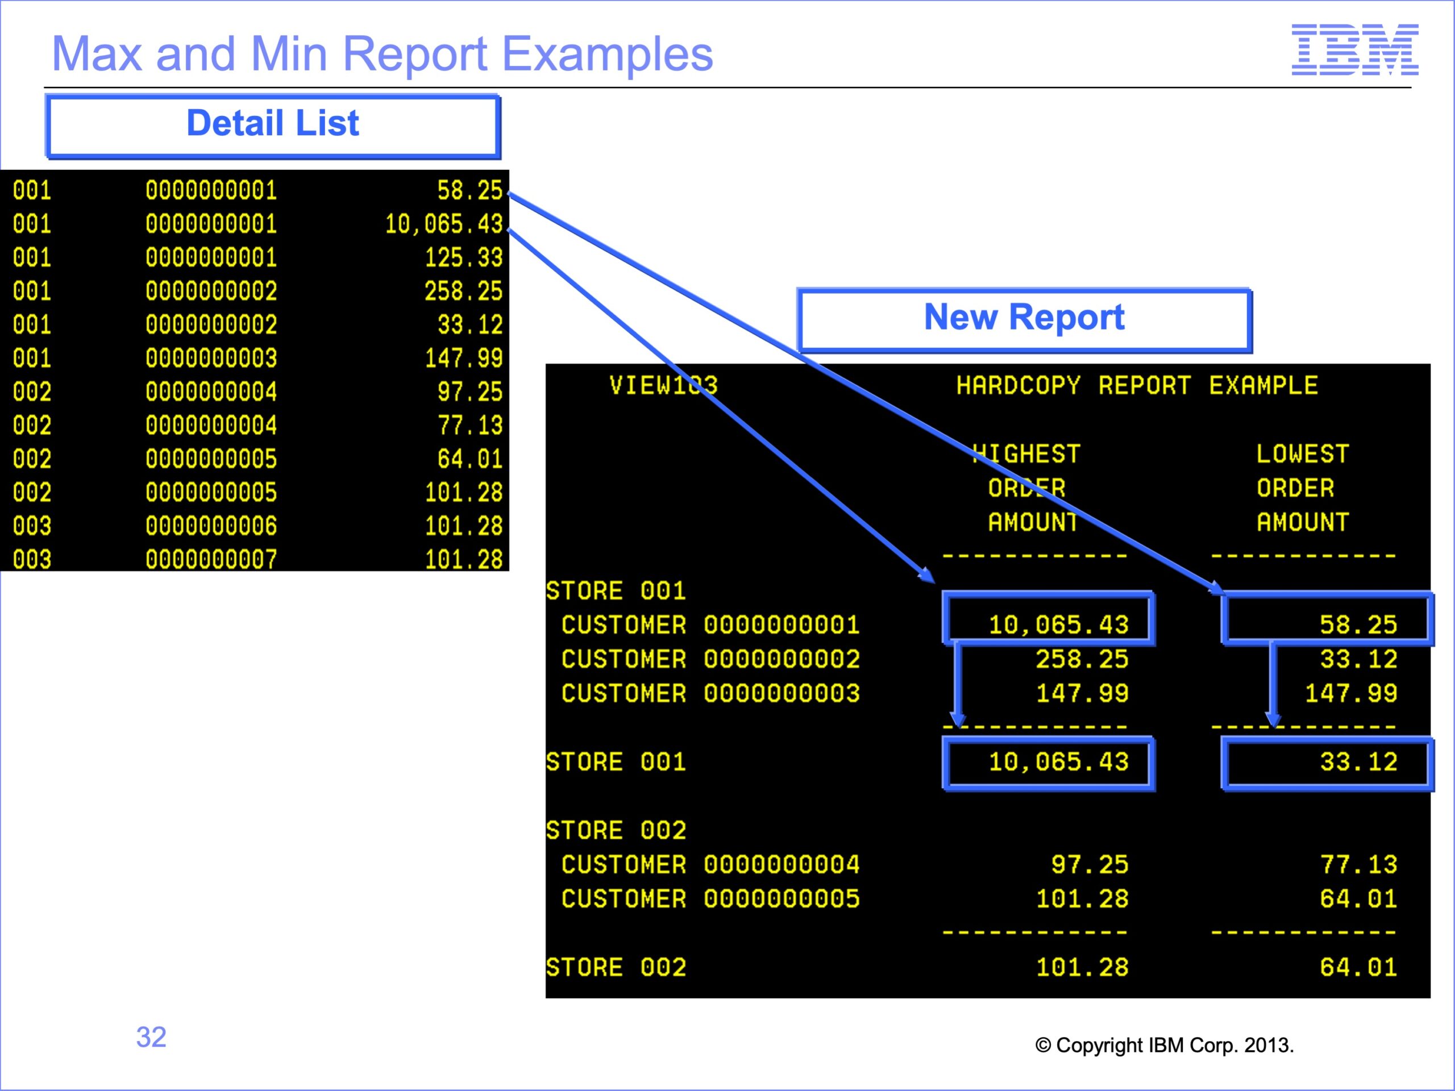Click highest amount 101.28 in STORE 002 total

[1083, 967]
